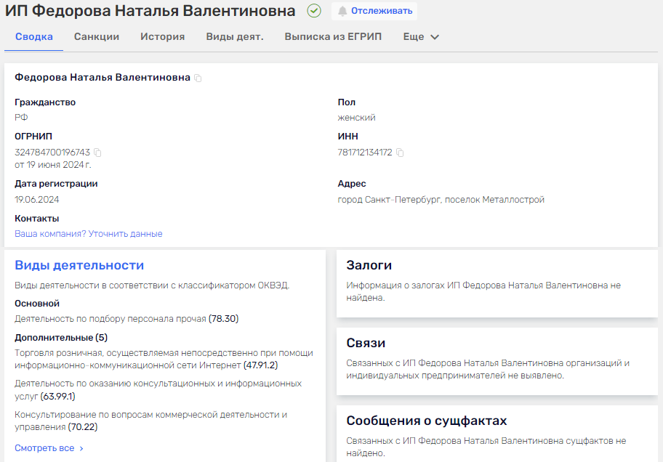Click the Отслеживать bell button
Viewport: 663px width, 462px height.
374,11
